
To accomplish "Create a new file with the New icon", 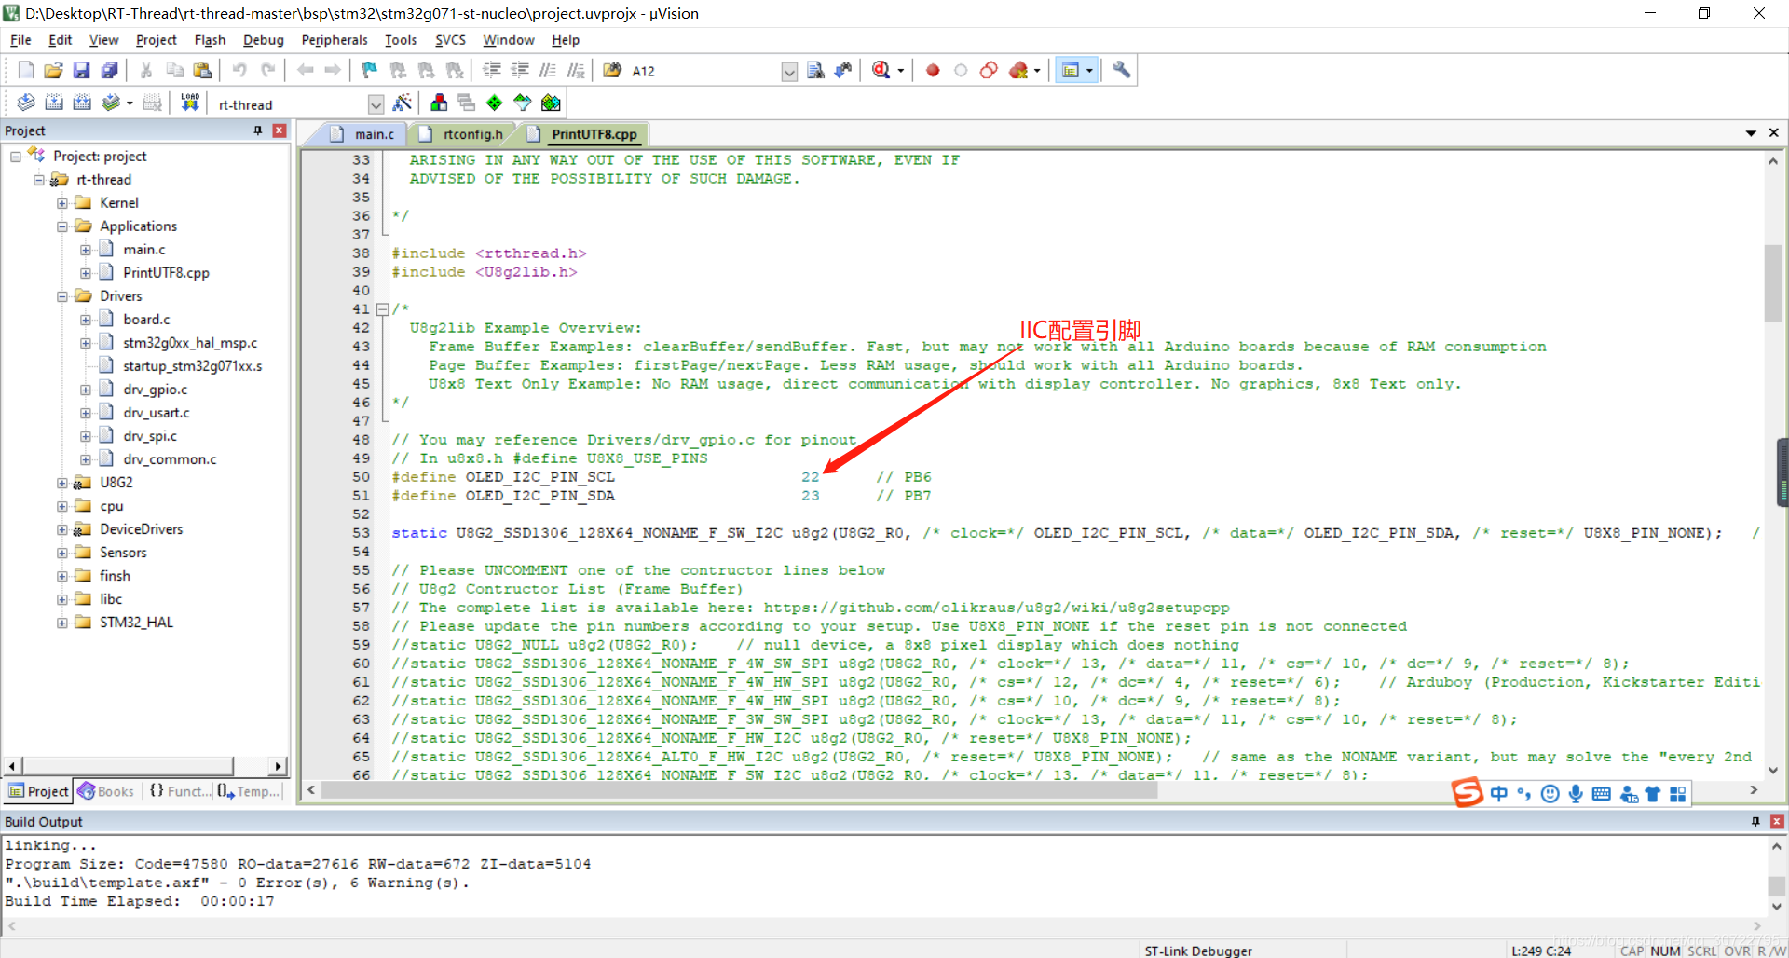I will (26, 70).
